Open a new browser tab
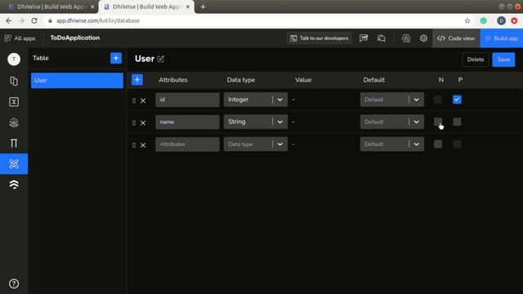 click(203, 7)
